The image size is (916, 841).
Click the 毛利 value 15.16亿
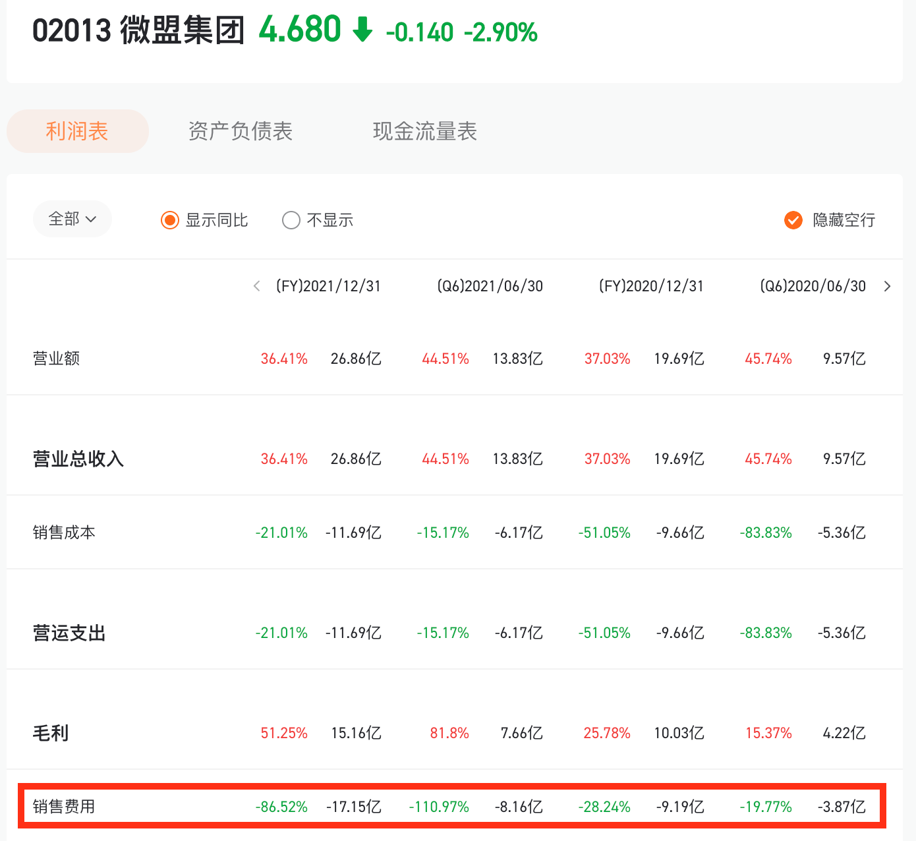click(x=356, y=733)
